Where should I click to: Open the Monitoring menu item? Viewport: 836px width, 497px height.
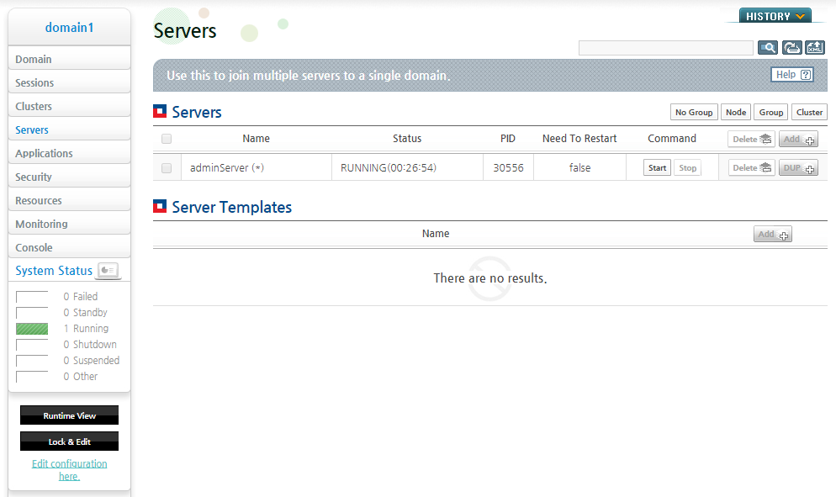click(x=69, y=224)
